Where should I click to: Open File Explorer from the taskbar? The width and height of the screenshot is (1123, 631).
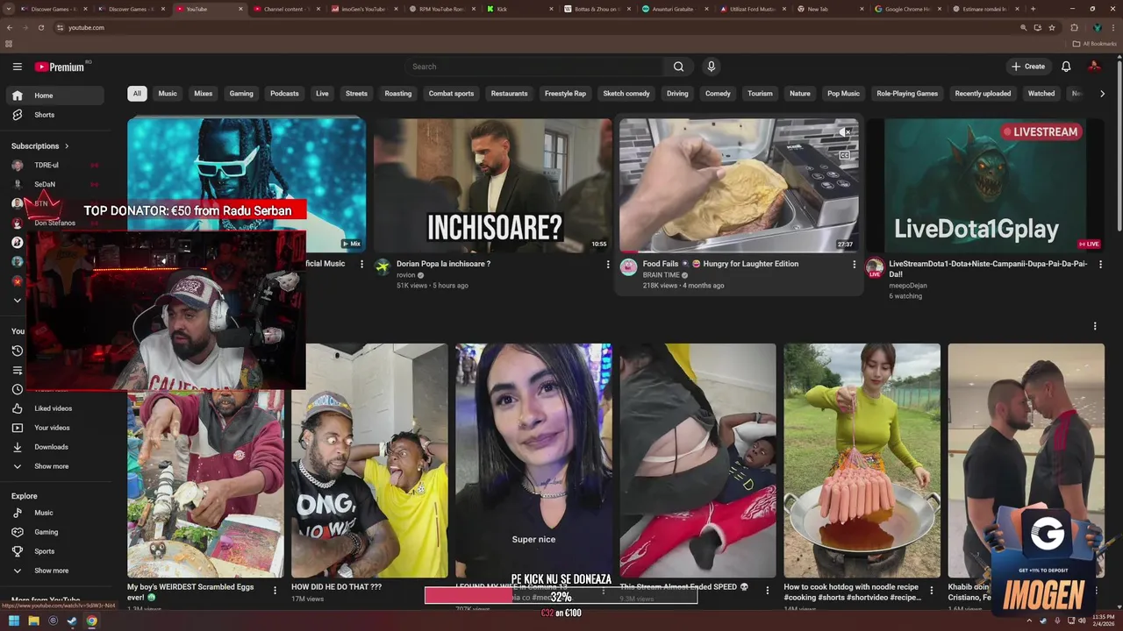pos(33,621)
